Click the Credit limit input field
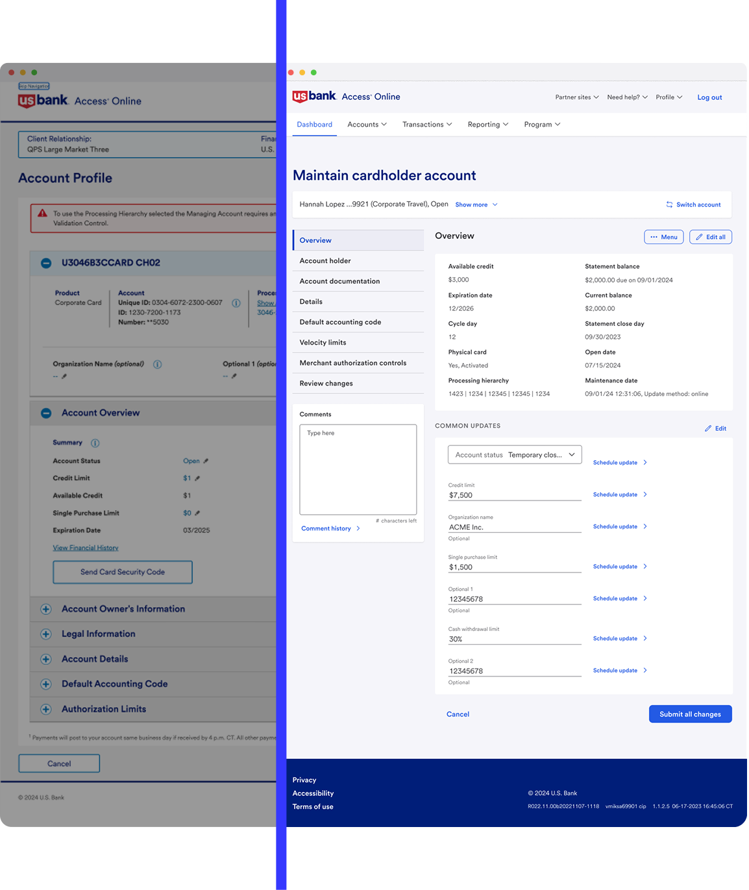The height and width of the screenshot is (890, 749). (515, 495)
